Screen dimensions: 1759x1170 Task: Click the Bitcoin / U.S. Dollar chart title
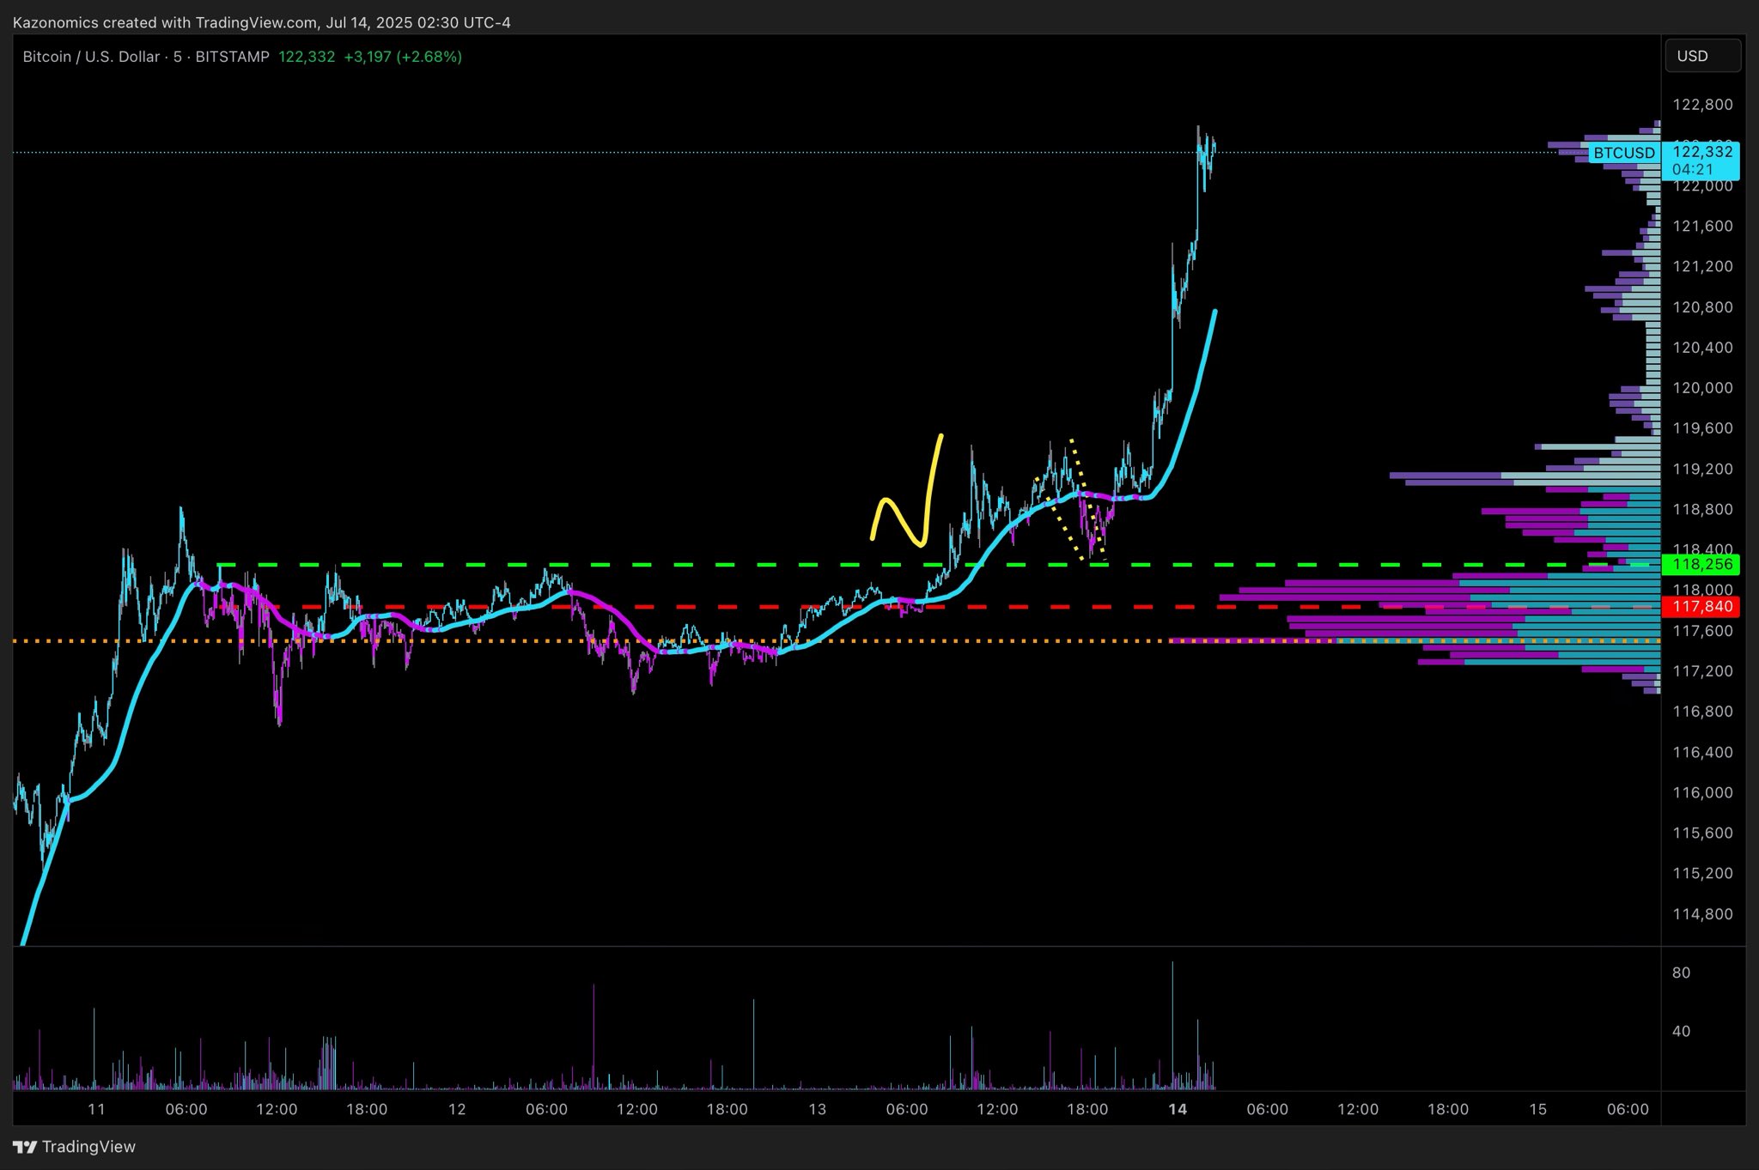click(90, 57)
